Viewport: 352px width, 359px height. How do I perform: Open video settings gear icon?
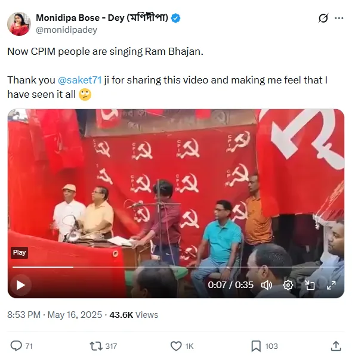[x=288, y=285]
